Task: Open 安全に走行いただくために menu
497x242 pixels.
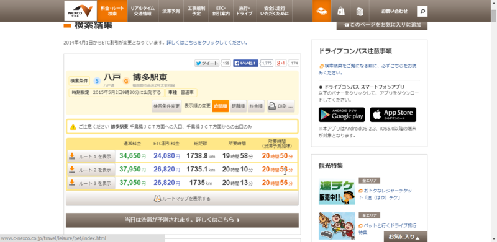Action: (275, 11)
